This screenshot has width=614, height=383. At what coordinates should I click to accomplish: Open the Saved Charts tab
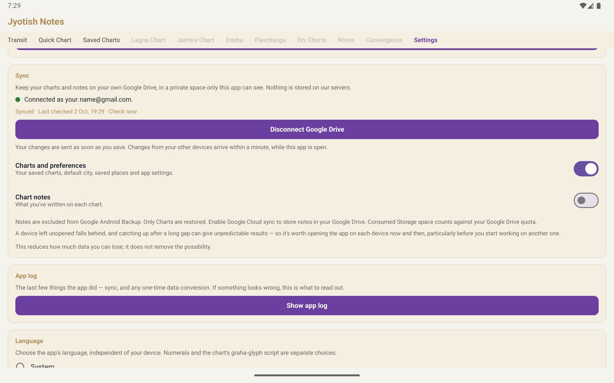click(x=101, y=40)
